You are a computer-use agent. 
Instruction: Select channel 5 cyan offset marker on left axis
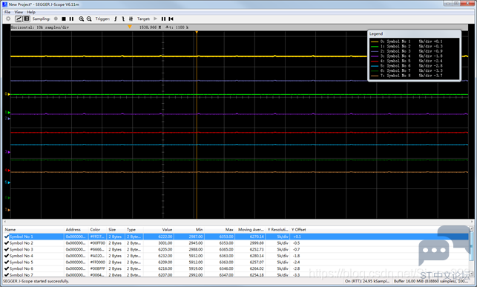pos(7,182)
